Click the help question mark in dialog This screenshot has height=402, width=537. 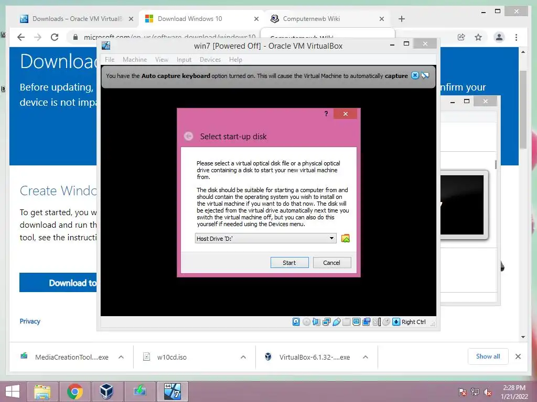click(326, 114)
